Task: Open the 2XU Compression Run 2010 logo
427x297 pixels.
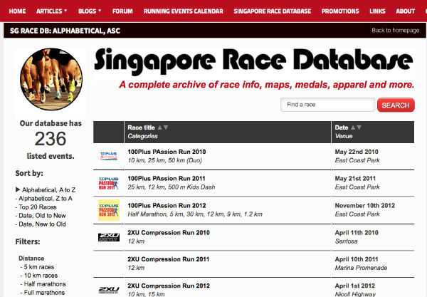Action: [109, 237]
